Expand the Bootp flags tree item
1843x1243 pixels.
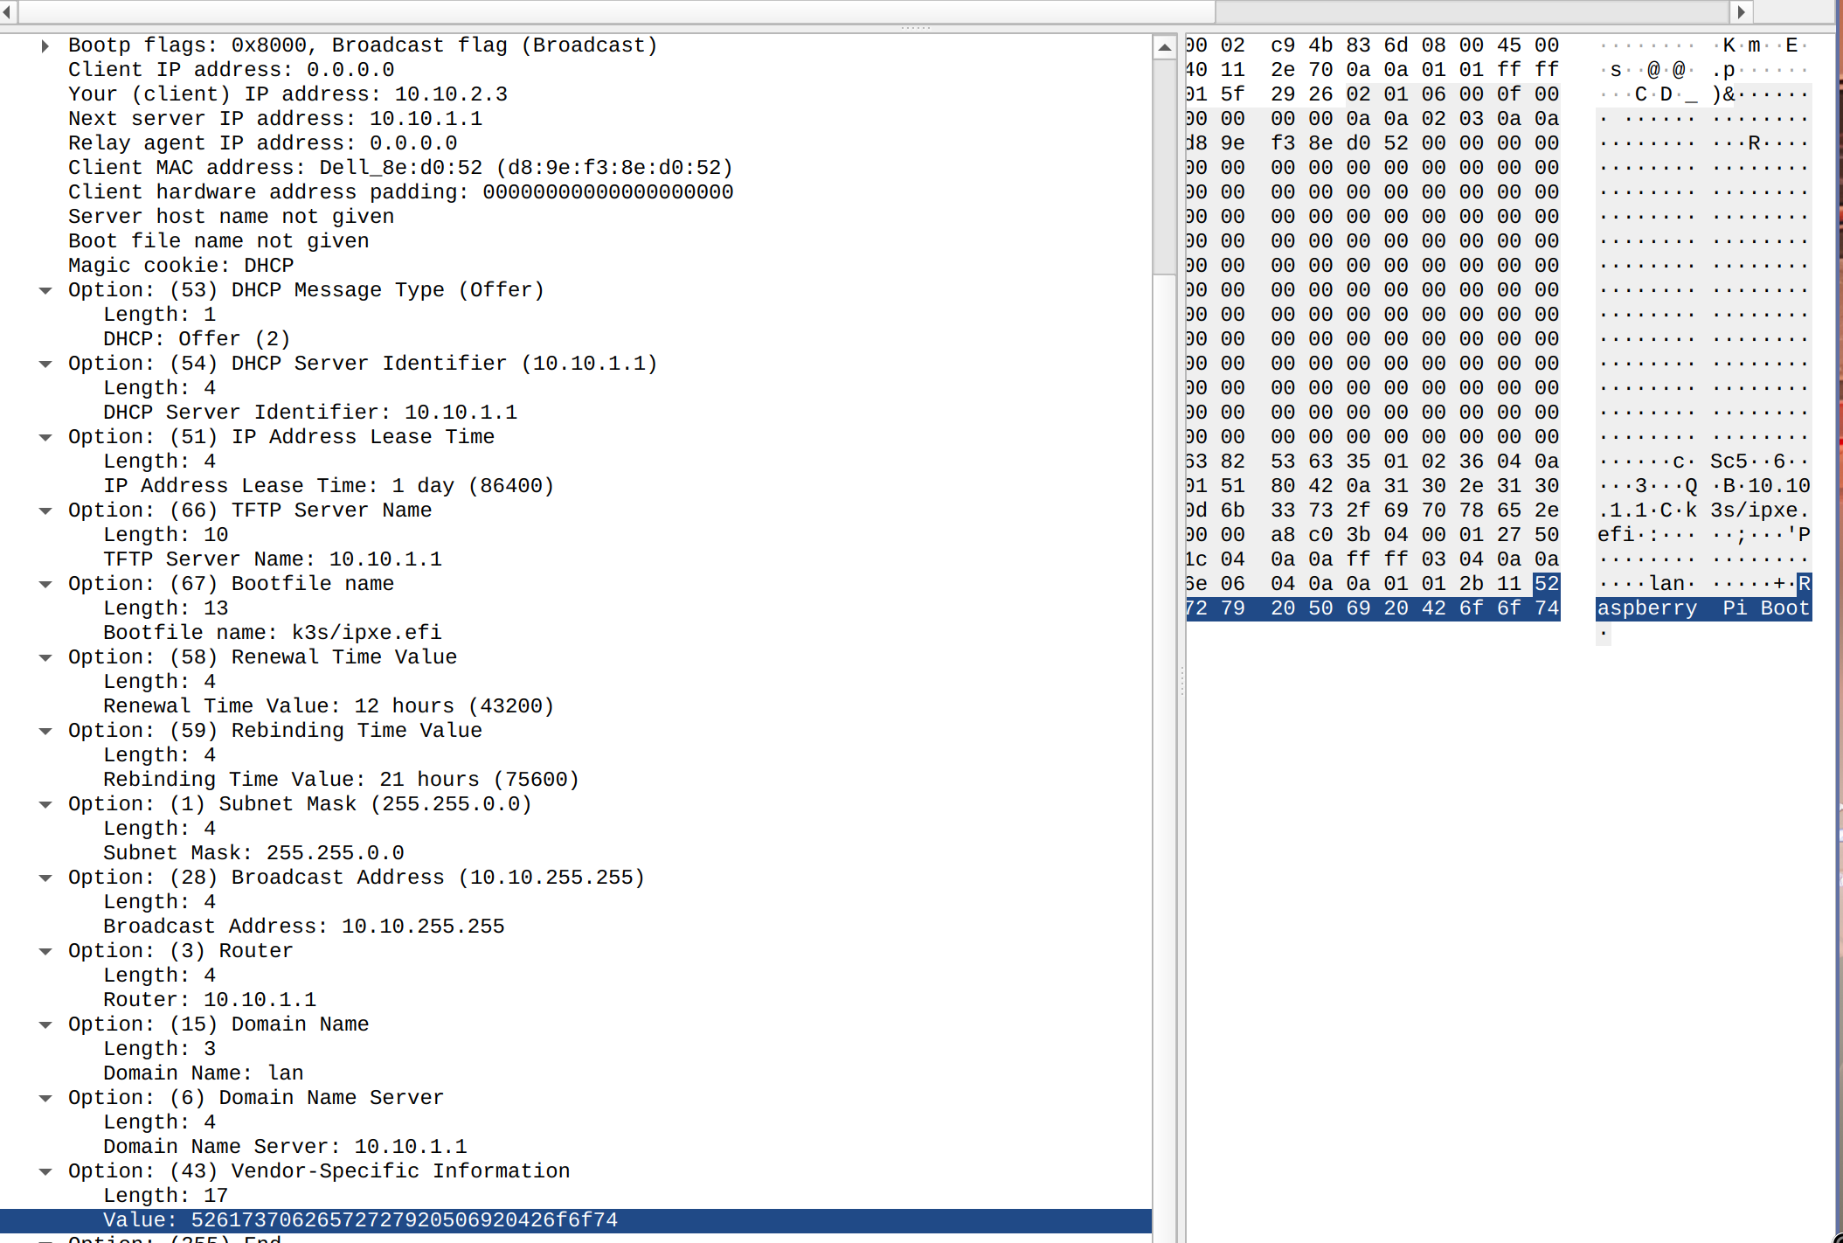[x=45, y=45]
